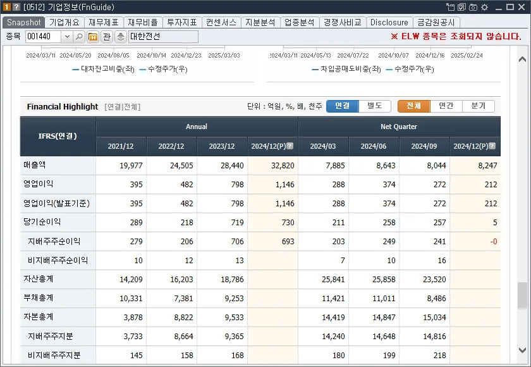Click the 부채총계 row label
Image resolution: width=531 pixels, height=367 pixels.
pos(39,298)
